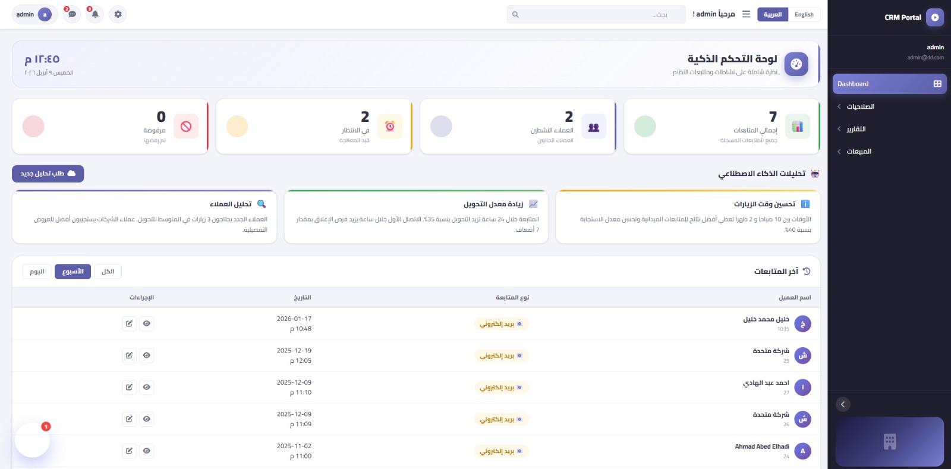Click the AI analytics robot icon
Viewport: 951px width, 469px height.
tap(815, 174)
